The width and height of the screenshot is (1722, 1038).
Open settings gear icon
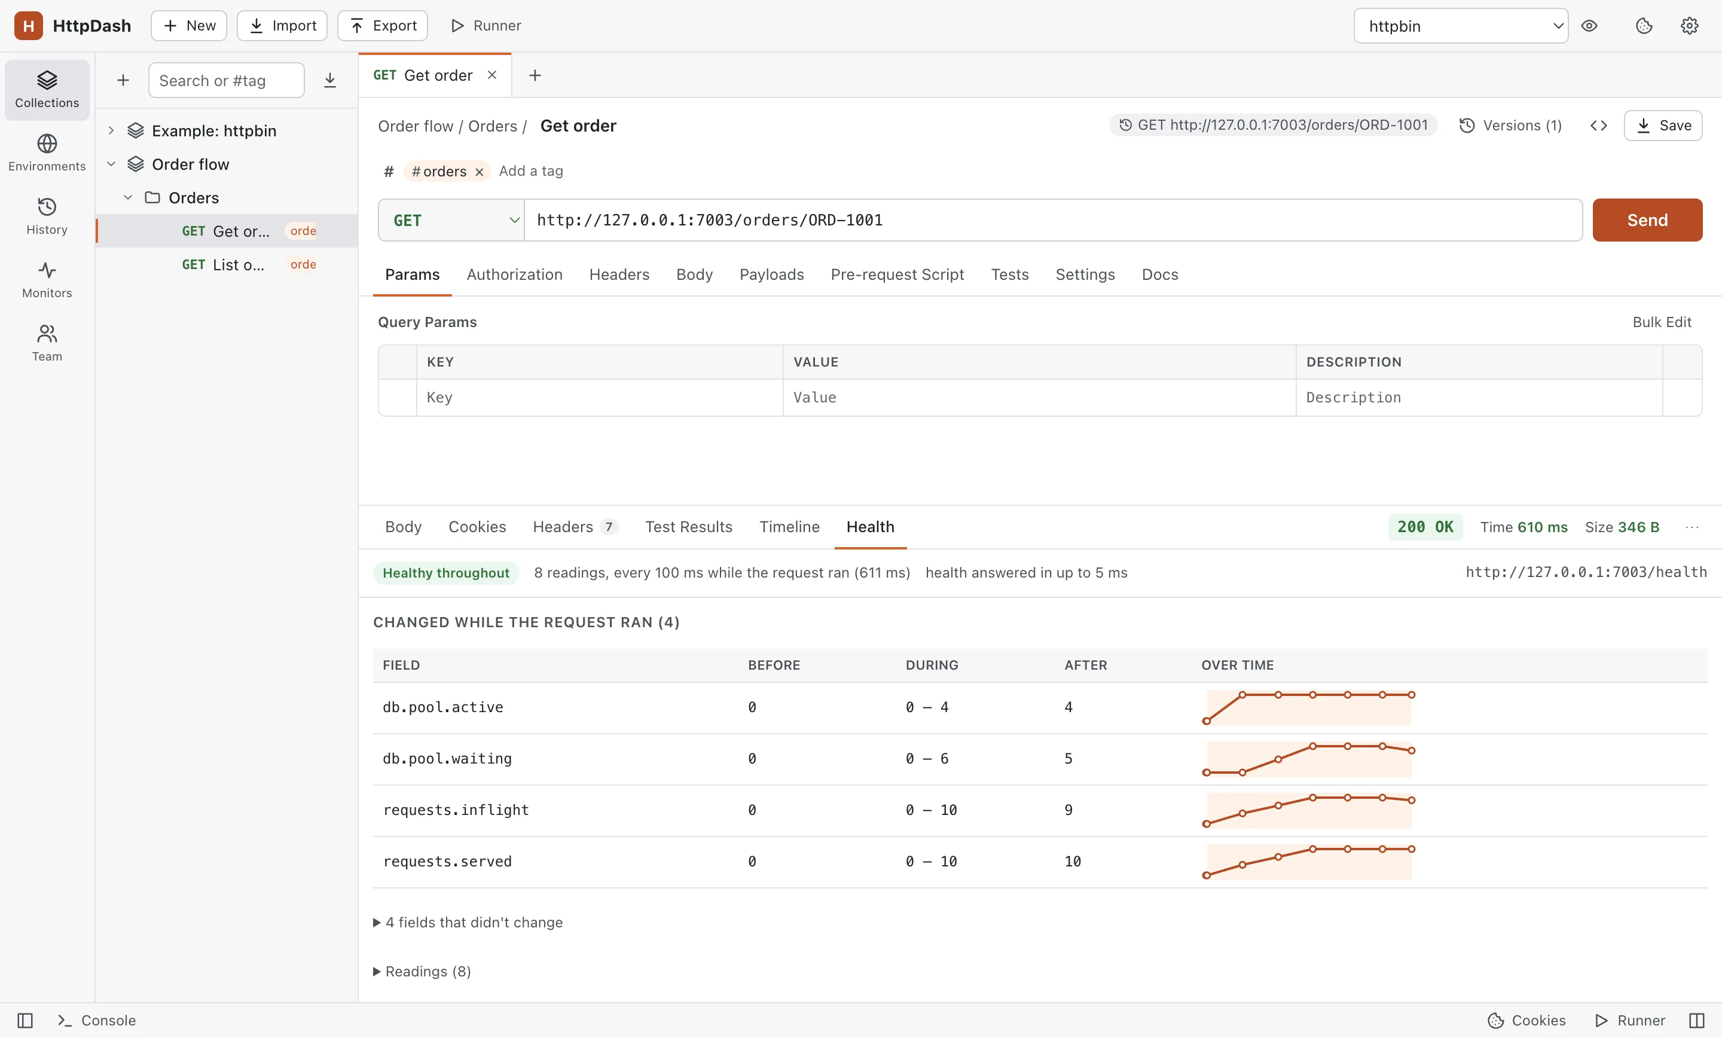coord(1689,26)
